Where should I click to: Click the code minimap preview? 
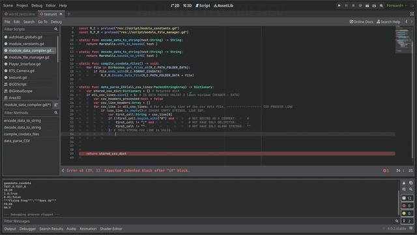pos(403,40)
